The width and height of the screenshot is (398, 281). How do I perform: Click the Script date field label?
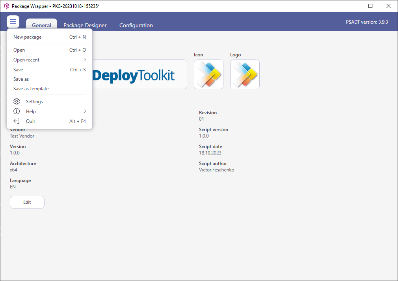[210, 147]
